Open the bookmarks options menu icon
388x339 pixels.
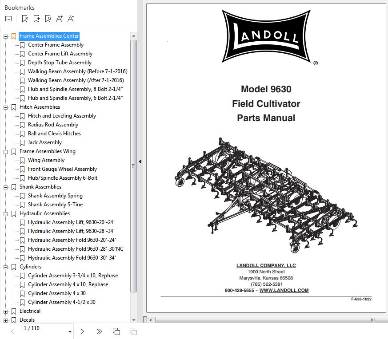[x=8, y=19]
